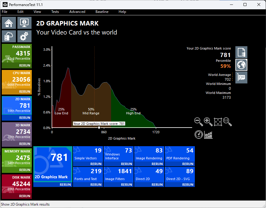Open the System Information monitor icon

pyautogui.click(x=24, y=23)
